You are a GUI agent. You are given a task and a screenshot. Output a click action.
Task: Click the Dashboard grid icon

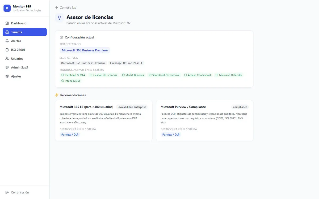7,23
